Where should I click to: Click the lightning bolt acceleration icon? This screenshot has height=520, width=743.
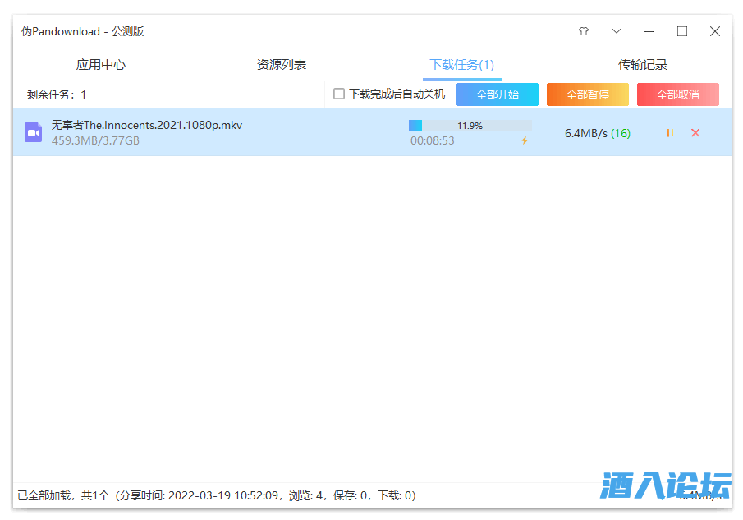coord(525,140)
